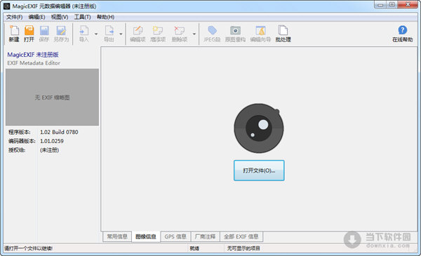Click the 新建 (New) toolbar icon
421x256 pixels.
14,34
